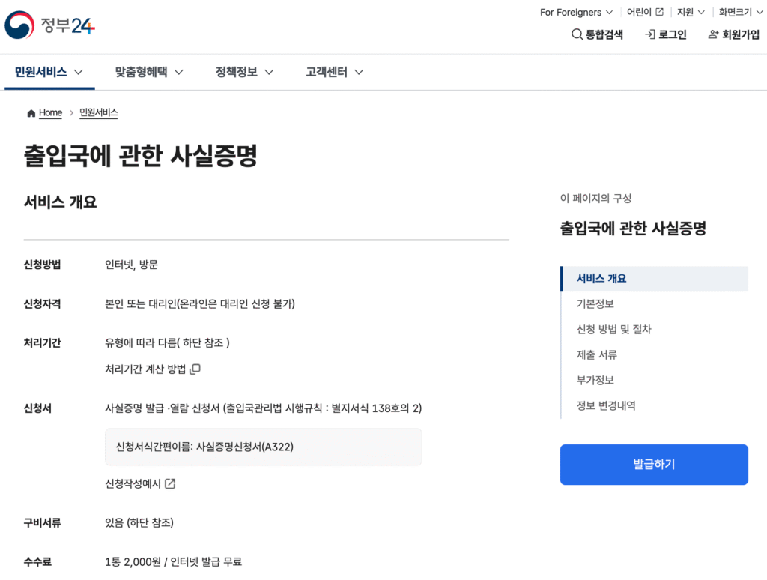Open the 화면크기 screen size dropdown
The image size is (767, 580).
739,12
